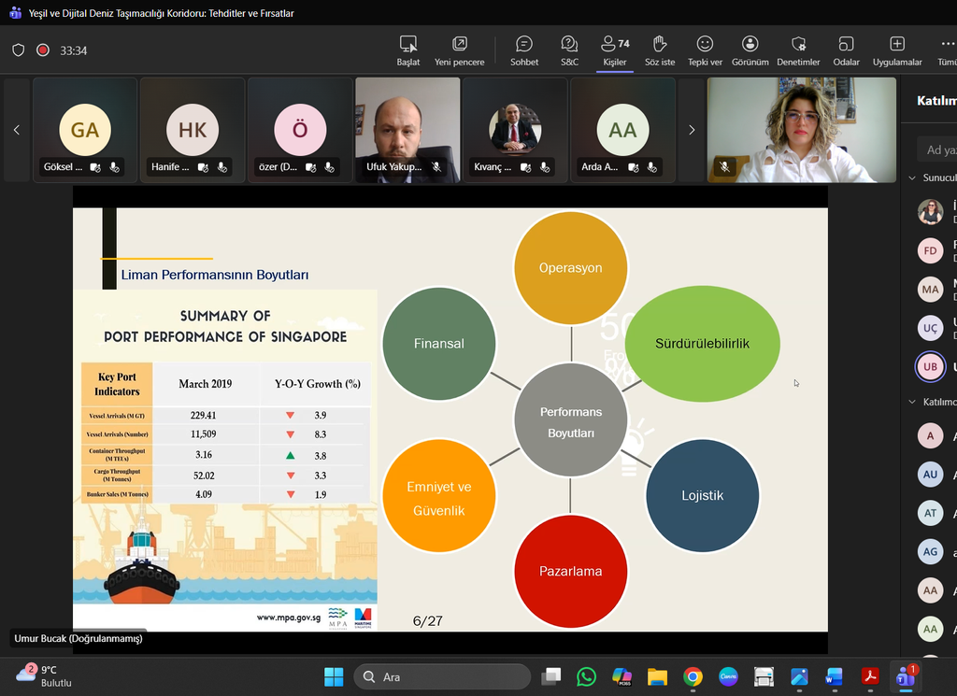Toggle the Kişiler participants panel

coord(614,50)
